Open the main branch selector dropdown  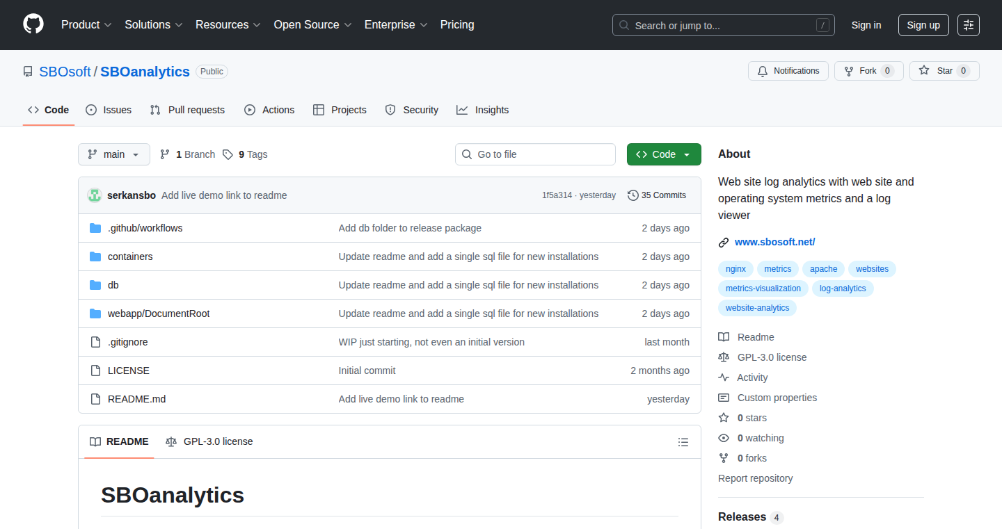click(114, 154)
